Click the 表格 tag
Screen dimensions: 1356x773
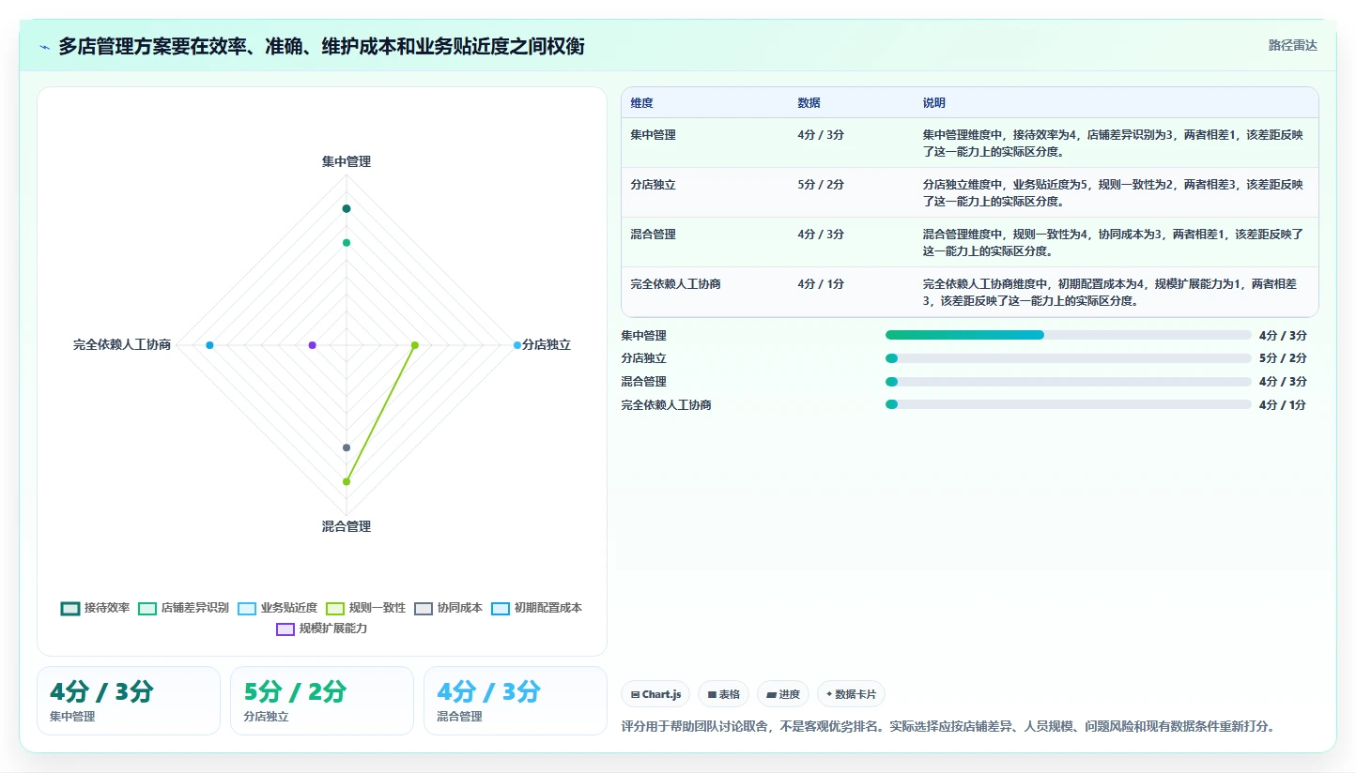click(x=723, y=694)
